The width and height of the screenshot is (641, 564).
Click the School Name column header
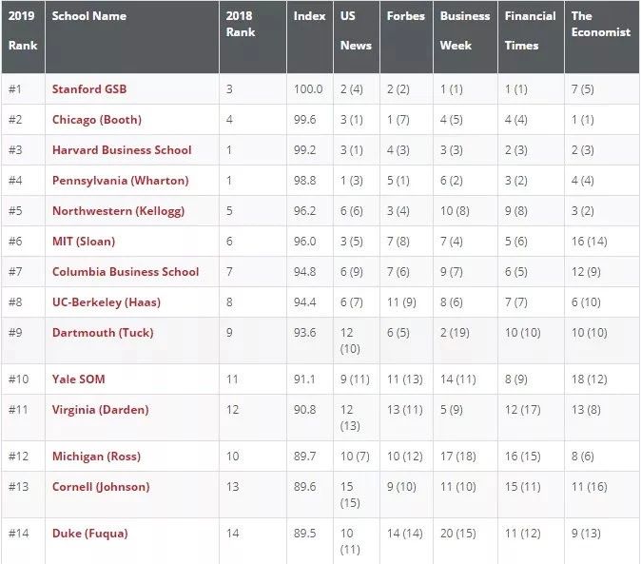[x=88, y=16]
